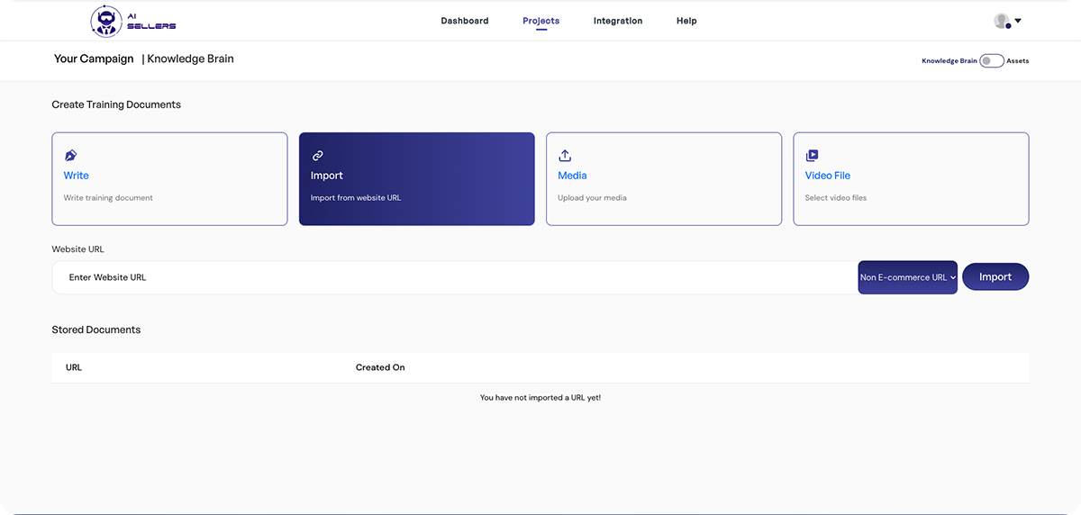This screenshot has width=1081, height=515.
Task: Open the Help menu item
Action: pyautogui.click(x=686, y=21)
